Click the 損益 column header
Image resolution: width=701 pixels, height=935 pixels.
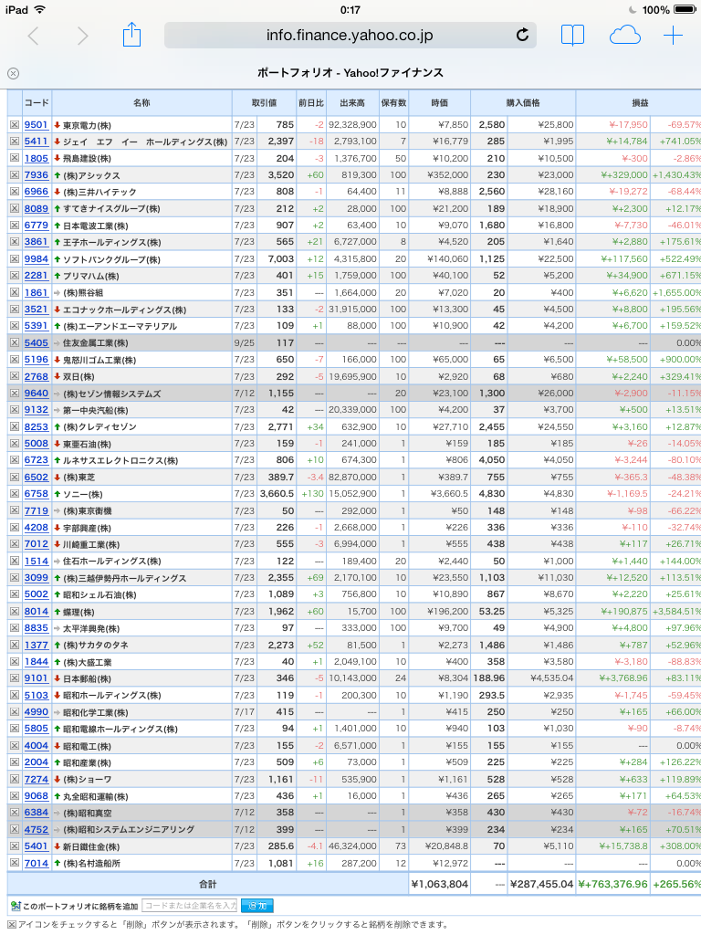(639, 102)
